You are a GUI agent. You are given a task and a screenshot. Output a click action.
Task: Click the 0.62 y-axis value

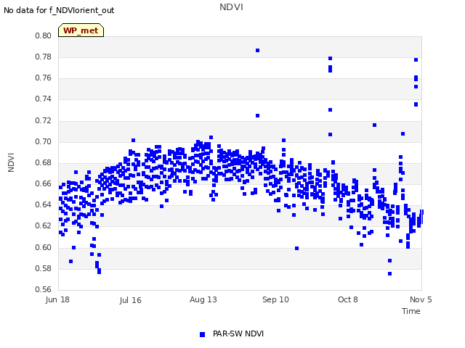tap(44, 225)
